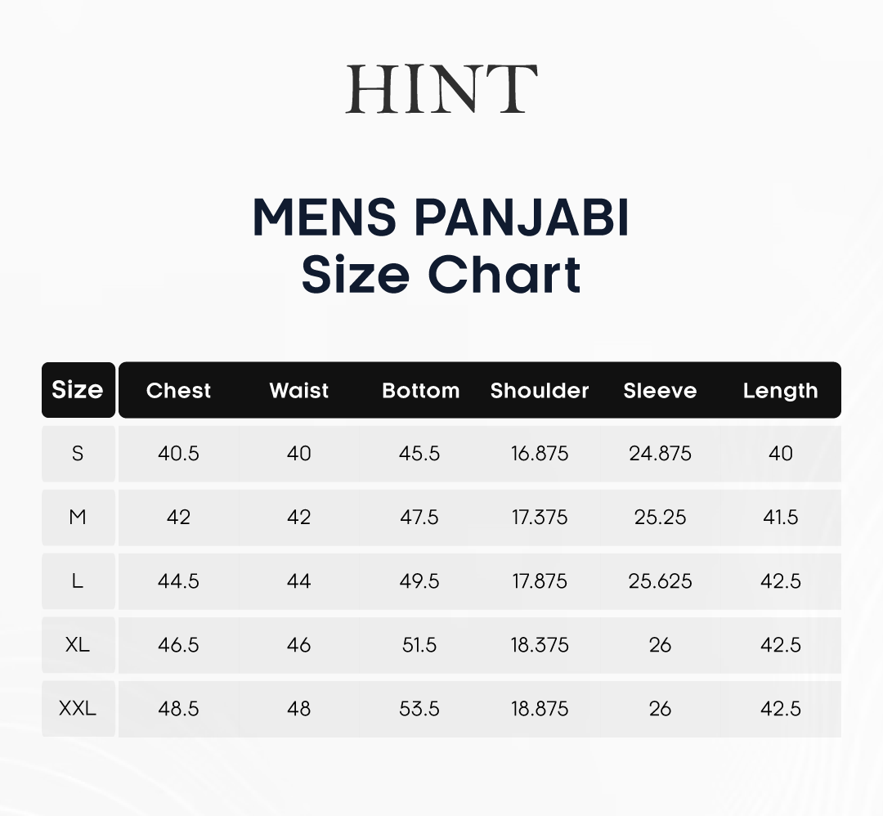The width and height of the screenshot is (883, 816).
Task: Select the 17.375 shoulder value for M
Action: [540, 517]
